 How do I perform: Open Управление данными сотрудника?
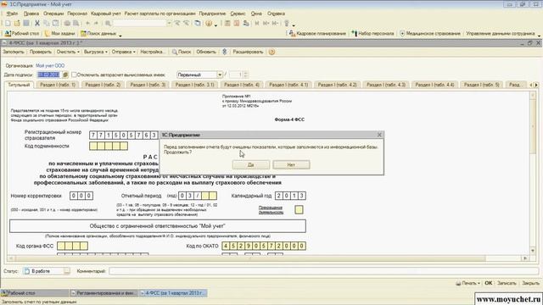pyautogui.click(x=501, y=34)
